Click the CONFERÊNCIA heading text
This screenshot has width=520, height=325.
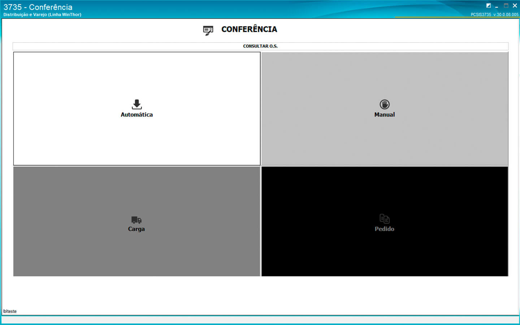249,29
